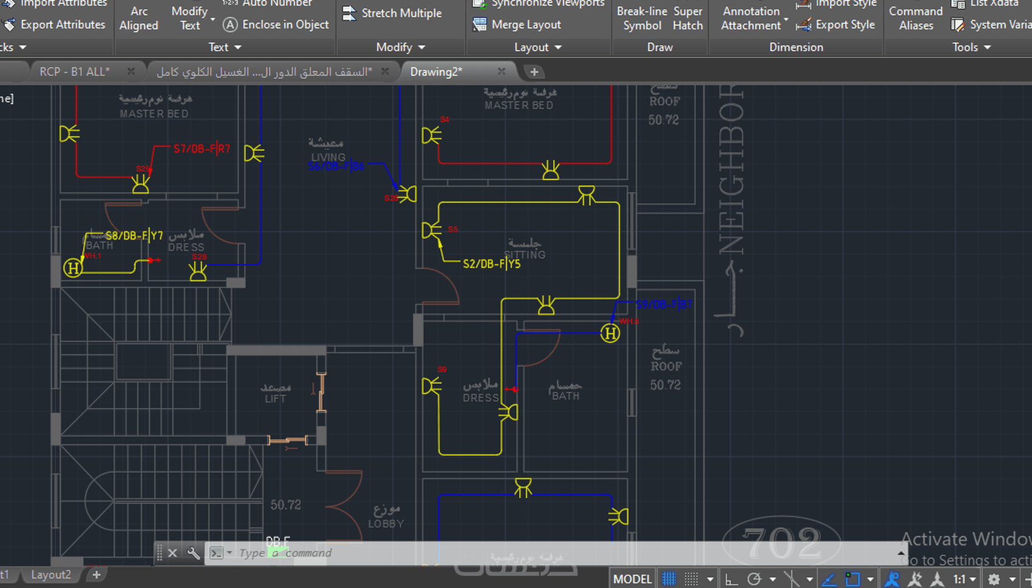Click the LOBBY room label
The width and height of the screenshot is (1032, 588).
[x=385, y=524]
